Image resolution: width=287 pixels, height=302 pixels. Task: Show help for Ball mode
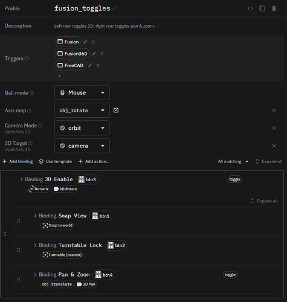coord(31,93)
